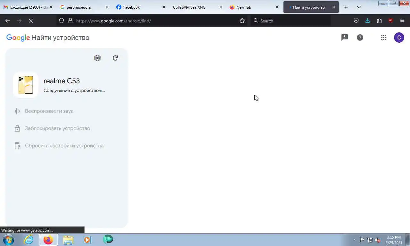The height and width of the screenshot is (246, 410).
Task: Close the Найти устройство tab
Action: [x=334, y=7]
